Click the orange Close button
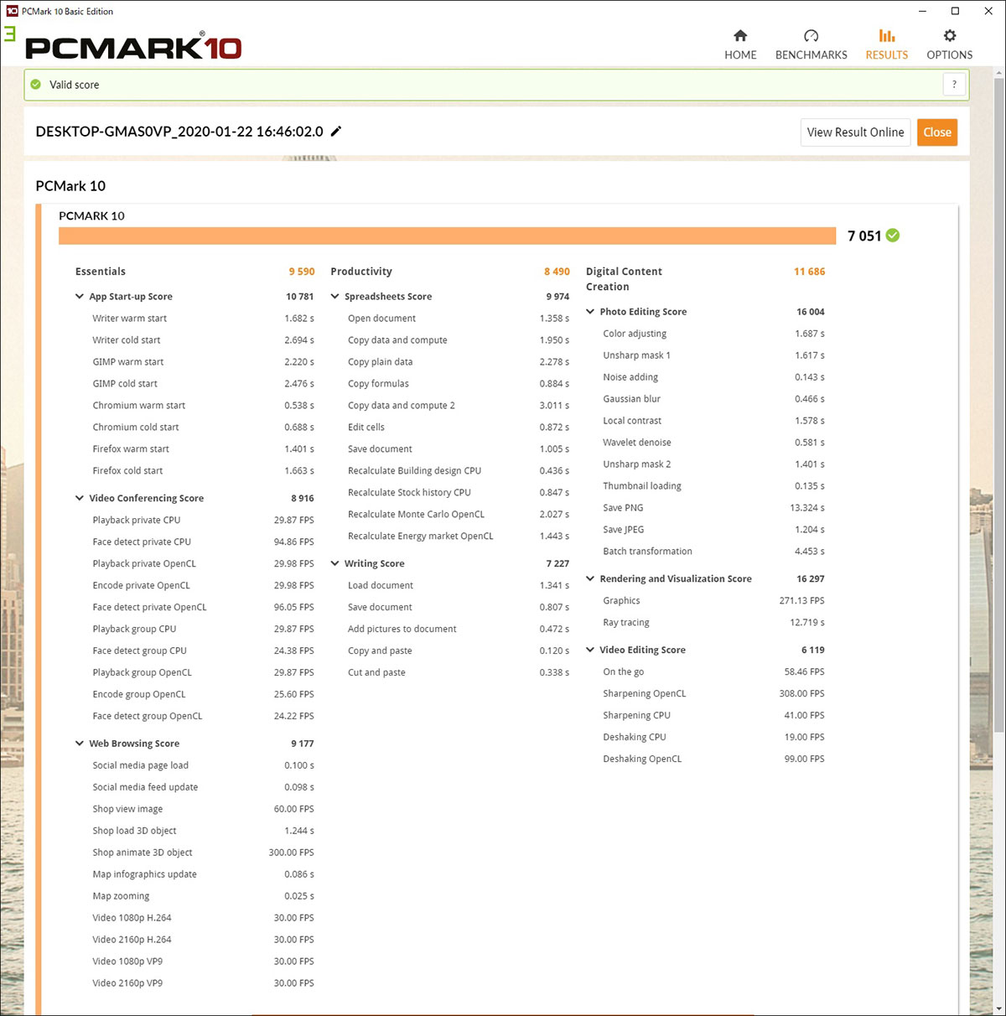 (936, 132)
